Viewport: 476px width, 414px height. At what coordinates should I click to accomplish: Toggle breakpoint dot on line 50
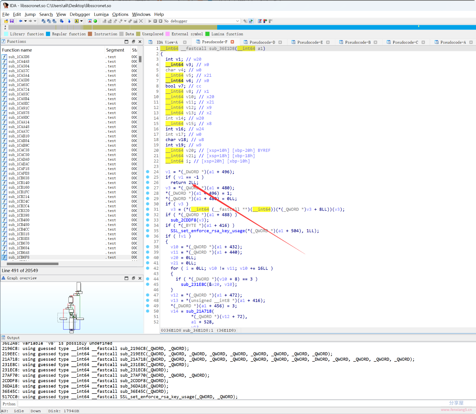point(148,311)
